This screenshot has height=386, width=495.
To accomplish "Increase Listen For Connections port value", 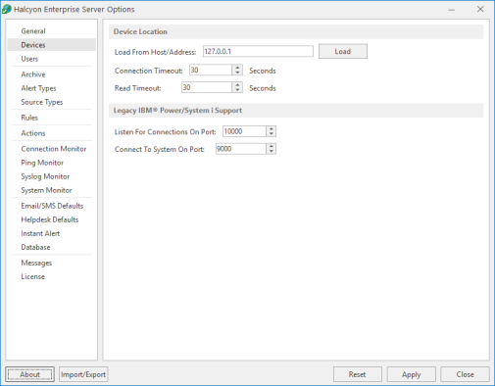I will click(x=272, y=128).
